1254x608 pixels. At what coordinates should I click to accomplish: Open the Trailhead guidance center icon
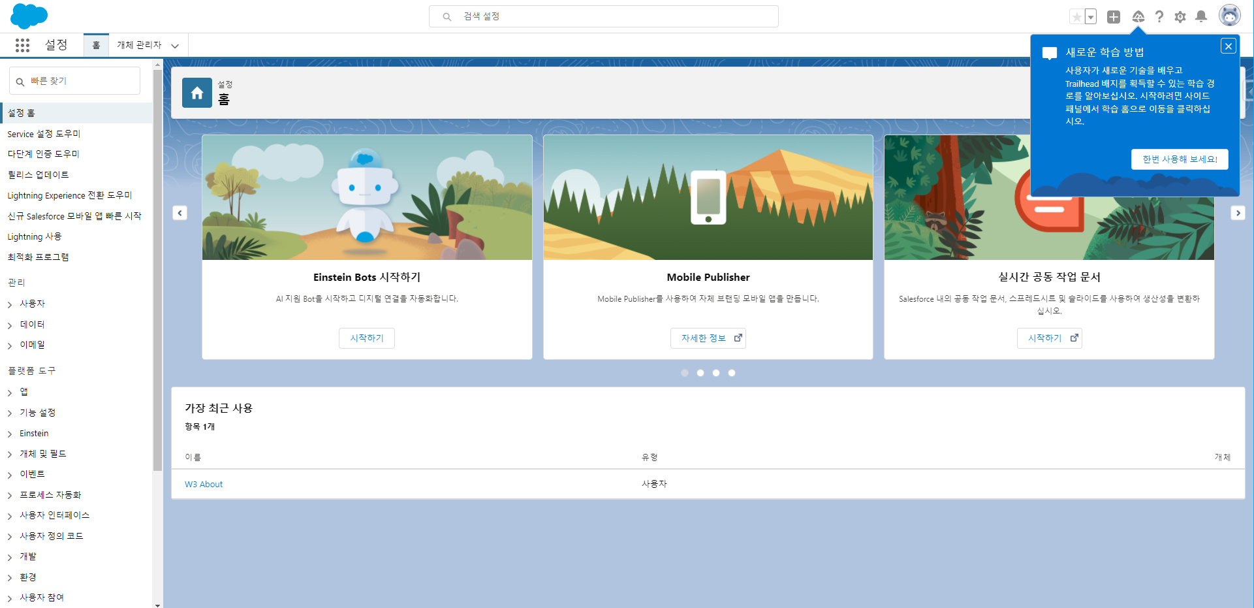tap(1138, 17)
